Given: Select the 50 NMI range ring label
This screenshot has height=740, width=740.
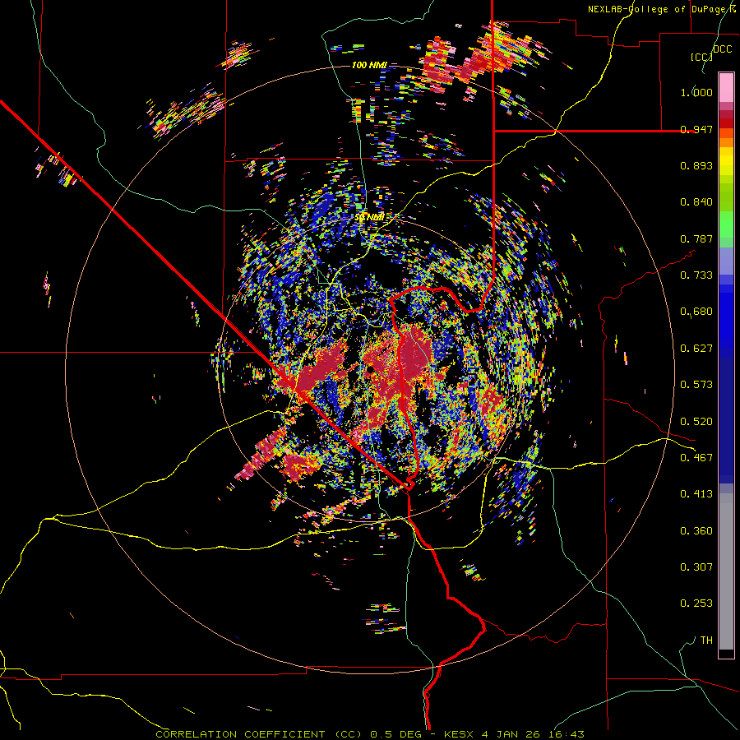Looking at the screenshot, I should coord(369,217).
